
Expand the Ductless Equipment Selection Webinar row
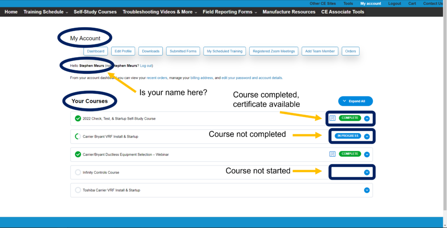click(x=367, y=154)
